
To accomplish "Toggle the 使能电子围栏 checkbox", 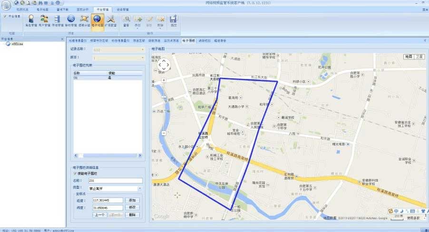I will click(75, 173).
